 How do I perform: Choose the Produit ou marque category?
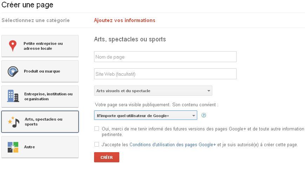click(x=40, y=71)
